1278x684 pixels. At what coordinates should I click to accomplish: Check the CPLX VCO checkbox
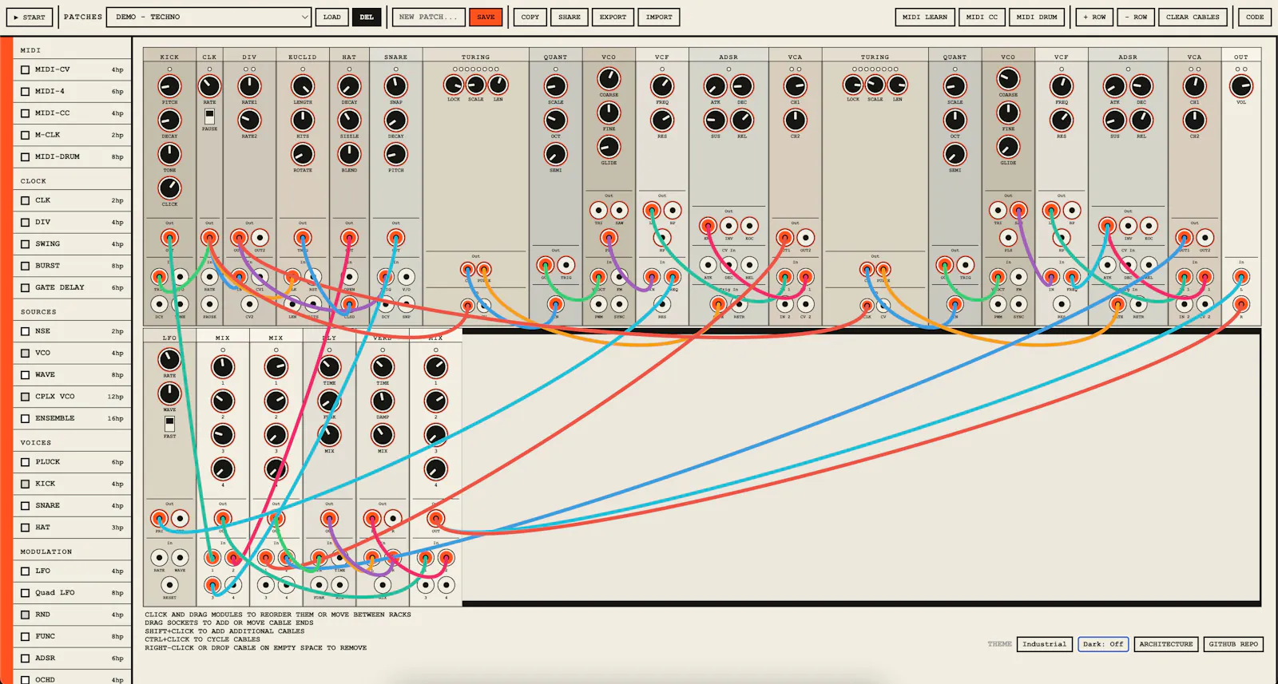tap(26, 397)
